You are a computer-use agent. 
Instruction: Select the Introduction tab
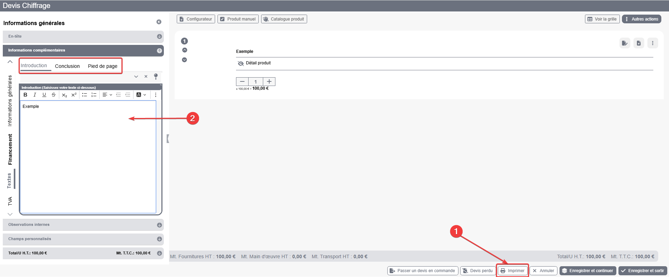point(34,65)
